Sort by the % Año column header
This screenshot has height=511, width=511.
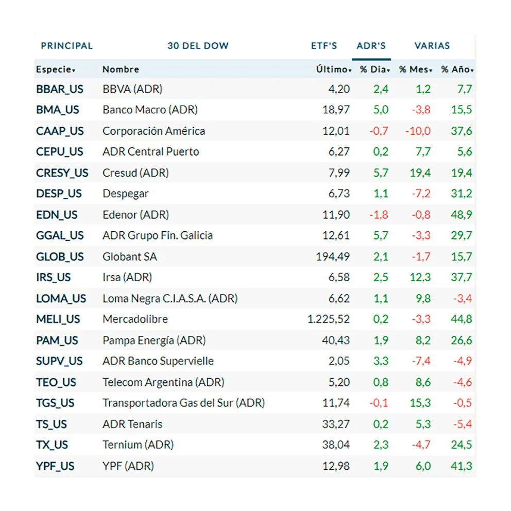coord(457,70)
